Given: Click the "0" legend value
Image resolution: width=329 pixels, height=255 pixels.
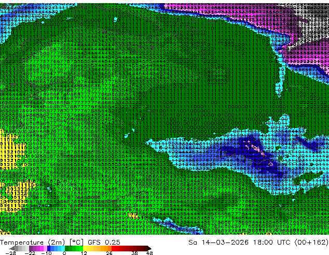Looking at the screenshot, I should 64,253.
